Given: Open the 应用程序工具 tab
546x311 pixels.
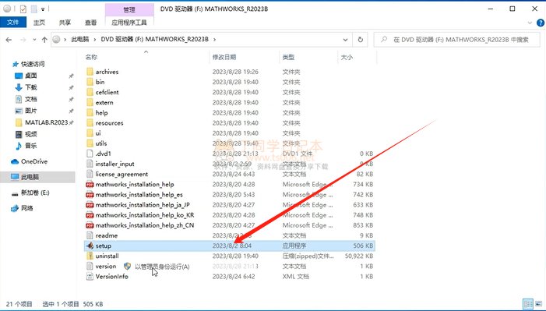Looking at the screenshot, I should (129, 23).
